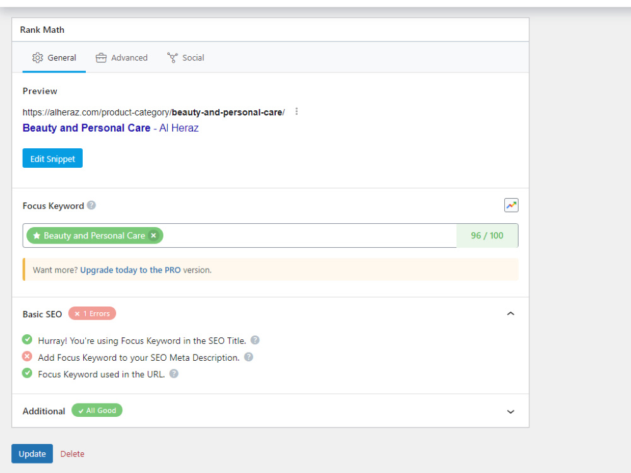Screen dimensions: 631x473
Task: Click the Edit Snippet button
Action: point(52,158)
